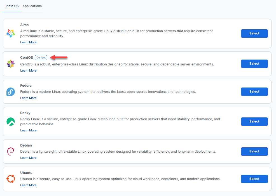
Task: Open the Applications tab
Action: (32, 6)
